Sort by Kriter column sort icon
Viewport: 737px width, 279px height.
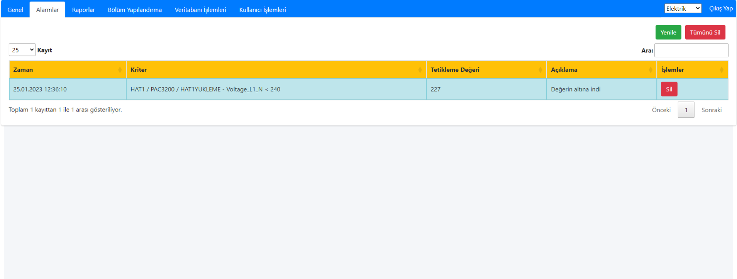pos(420,70)
